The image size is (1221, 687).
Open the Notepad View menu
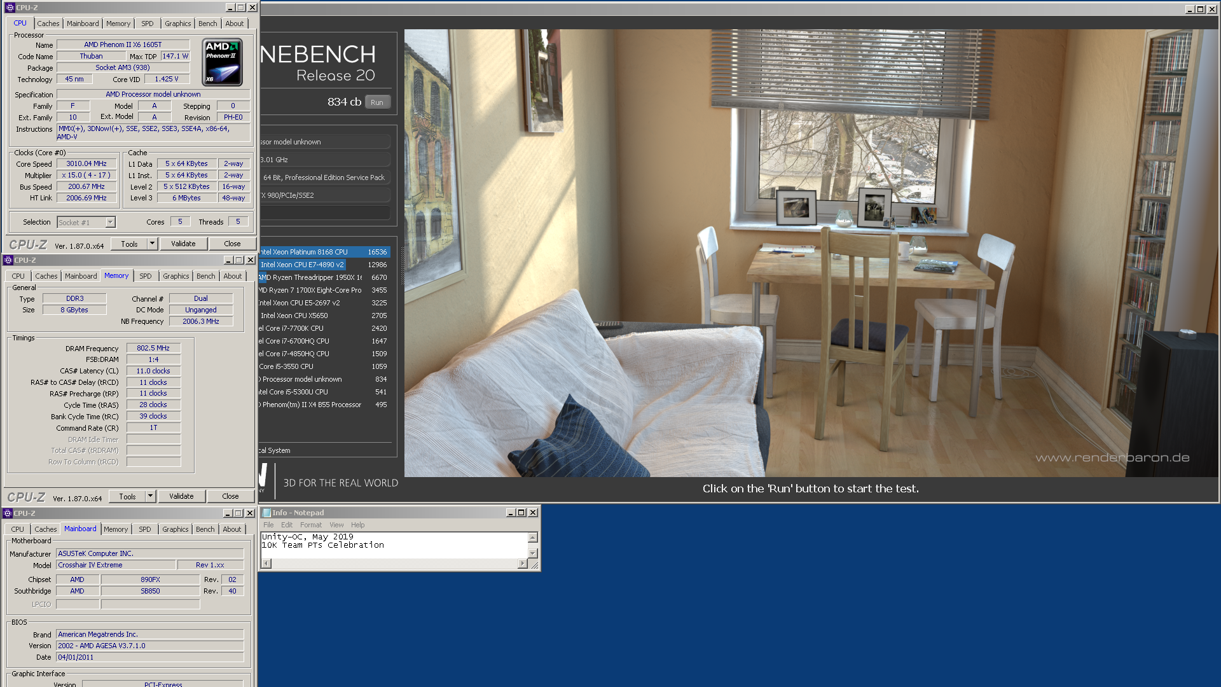pyautogui.click(x=336, y=525)
